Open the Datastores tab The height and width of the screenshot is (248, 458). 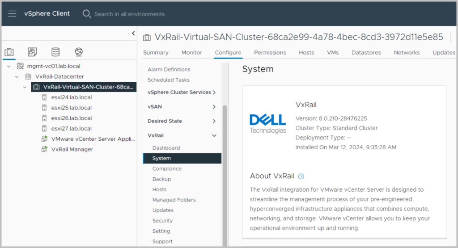click(x=366, y=52)
